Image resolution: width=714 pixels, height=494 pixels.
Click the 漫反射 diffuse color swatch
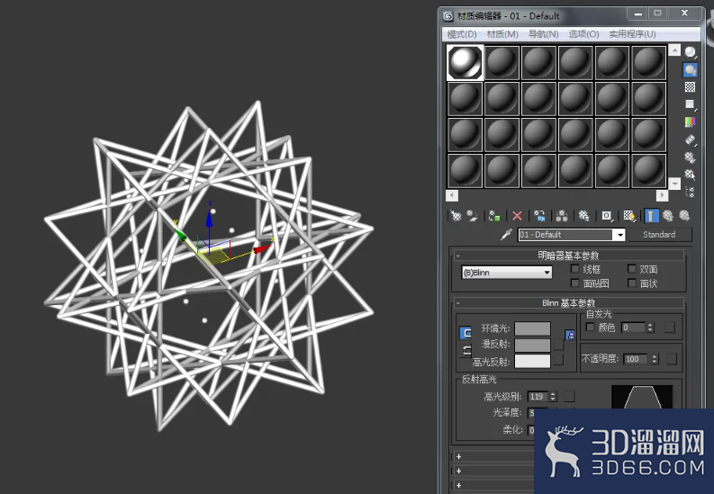532,345
